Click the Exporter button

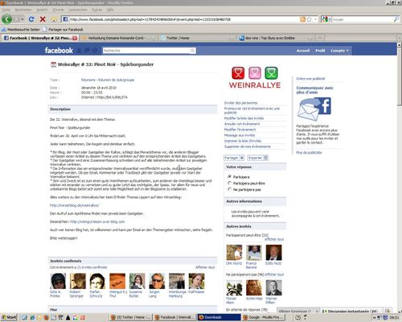tap(257, 158)
